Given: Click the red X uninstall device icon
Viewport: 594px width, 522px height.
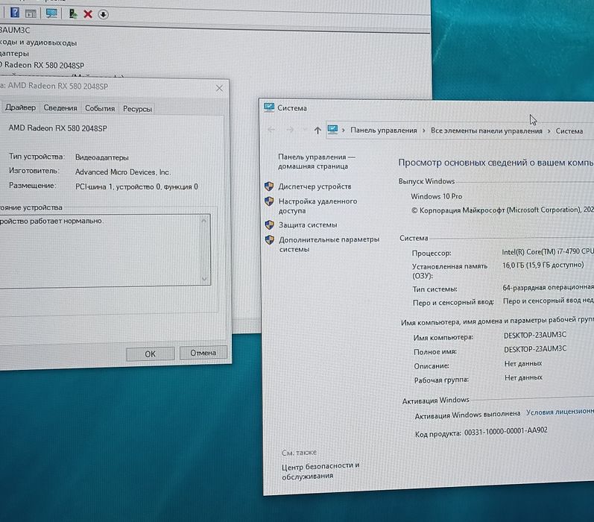Looking at the screenshot, I should click(88, 14).
